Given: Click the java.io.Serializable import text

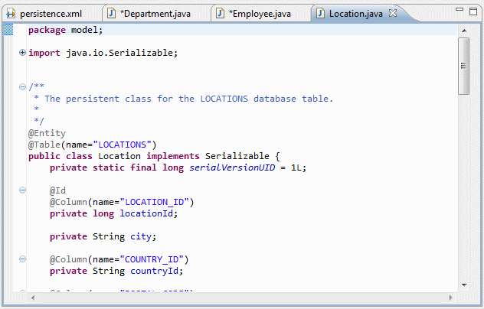Looking at the screenshot, I should tap(122, 53).
